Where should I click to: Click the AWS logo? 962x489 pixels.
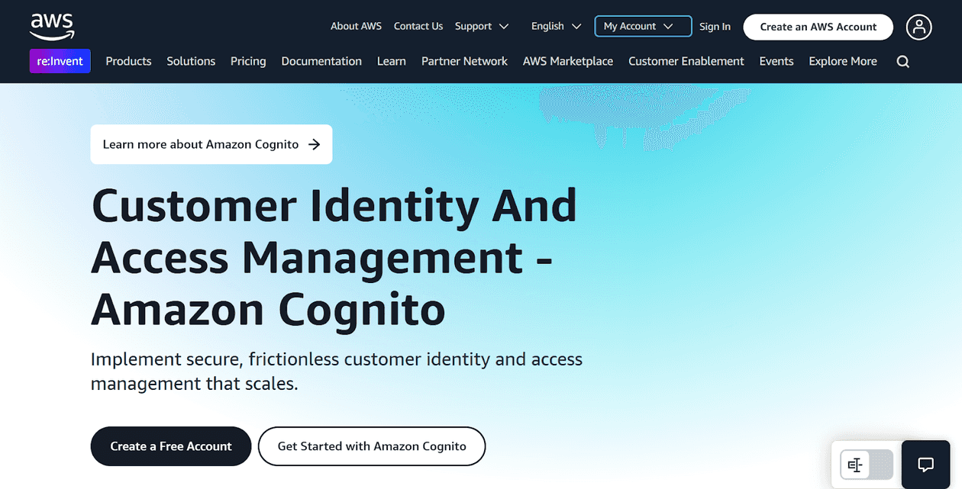click(51, 25)
